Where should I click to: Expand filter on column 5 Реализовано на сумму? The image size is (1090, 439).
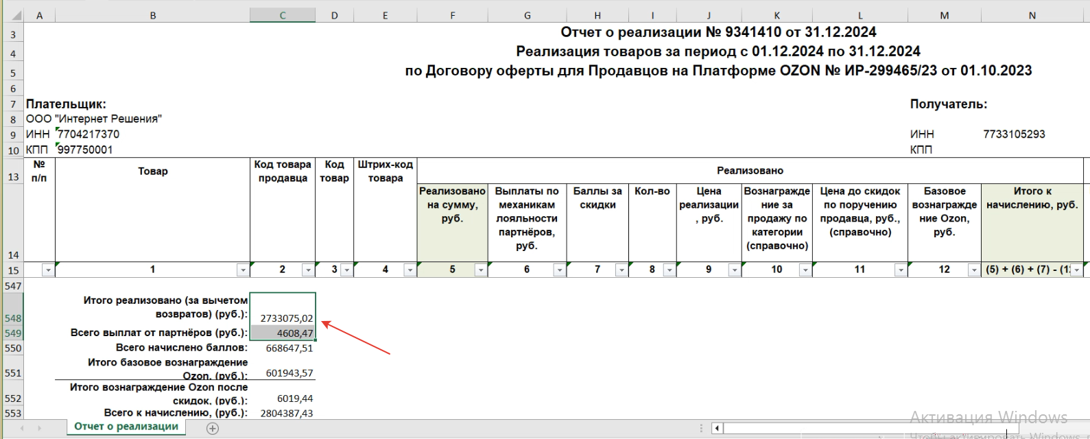point(480,270)
